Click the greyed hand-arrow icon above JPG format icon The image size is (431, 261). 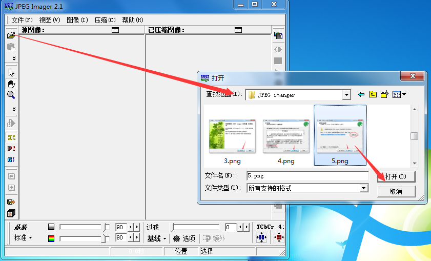click(11, 123)
